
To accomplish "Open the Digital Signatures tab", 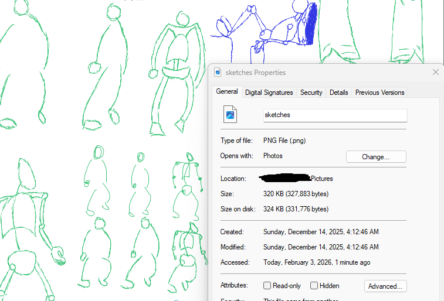I will click(269, 93).
